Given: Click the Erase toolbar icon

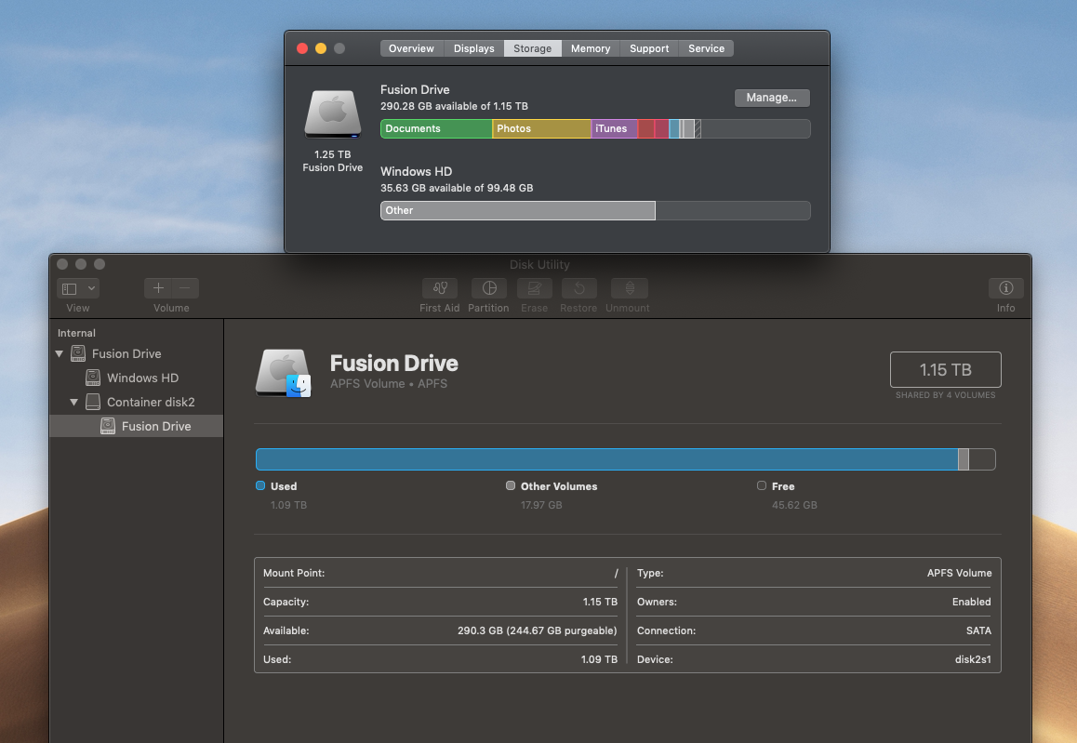Looking at the screenshot, I should point(535,288).
